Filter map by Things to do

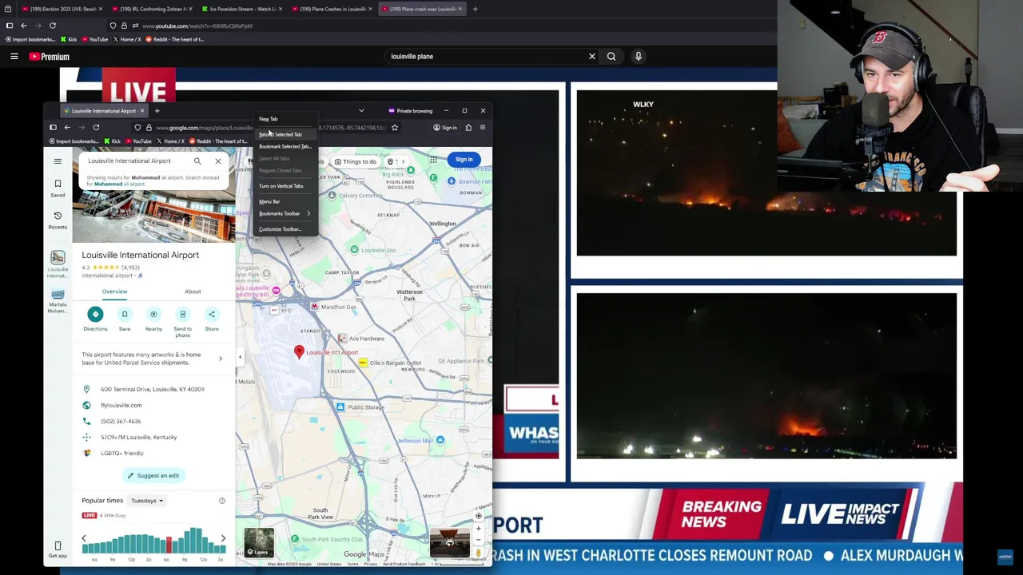tap(355, 162)
